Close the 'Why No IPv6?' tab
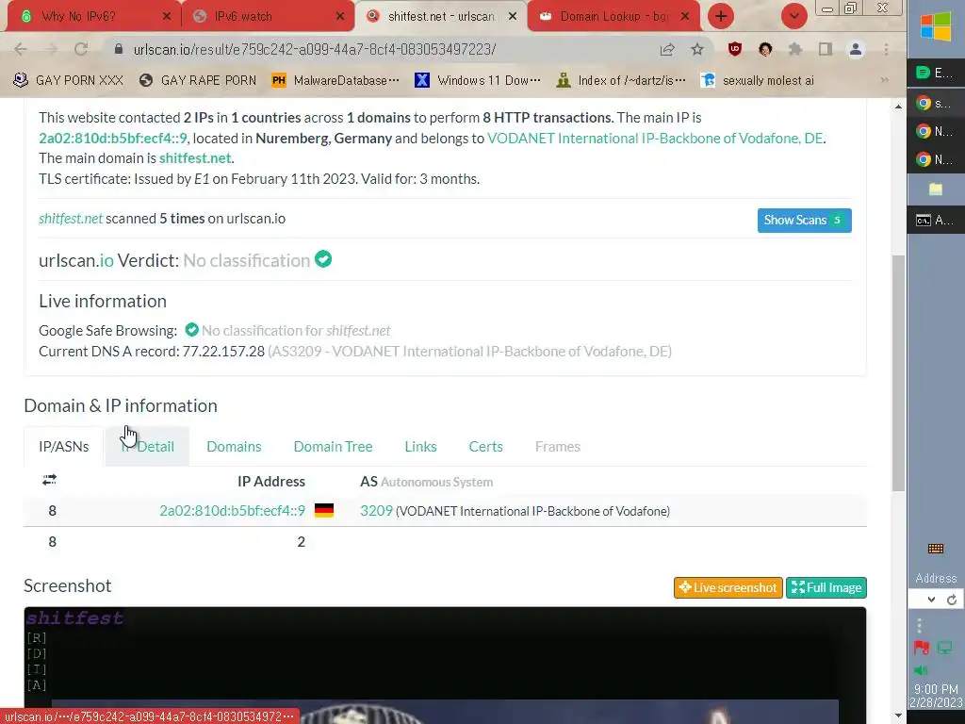This screenshot has height=724, width=965. click(167, 17)
